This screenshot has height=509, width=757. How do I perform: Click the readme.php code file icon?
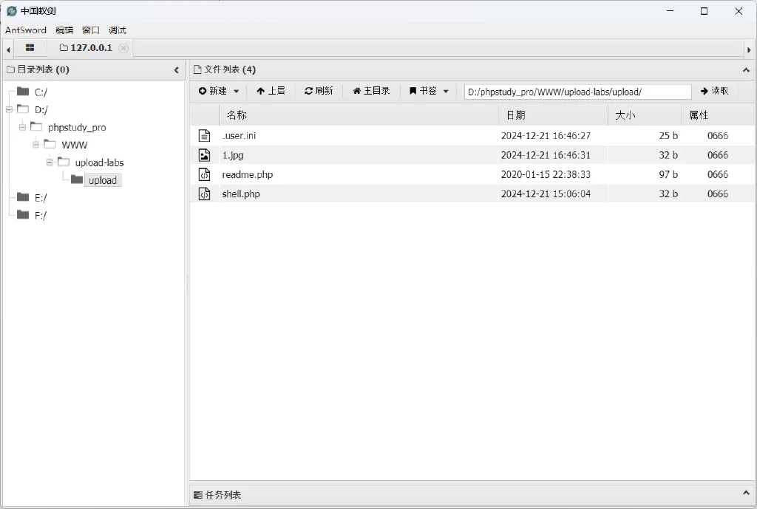click(205, 174)
